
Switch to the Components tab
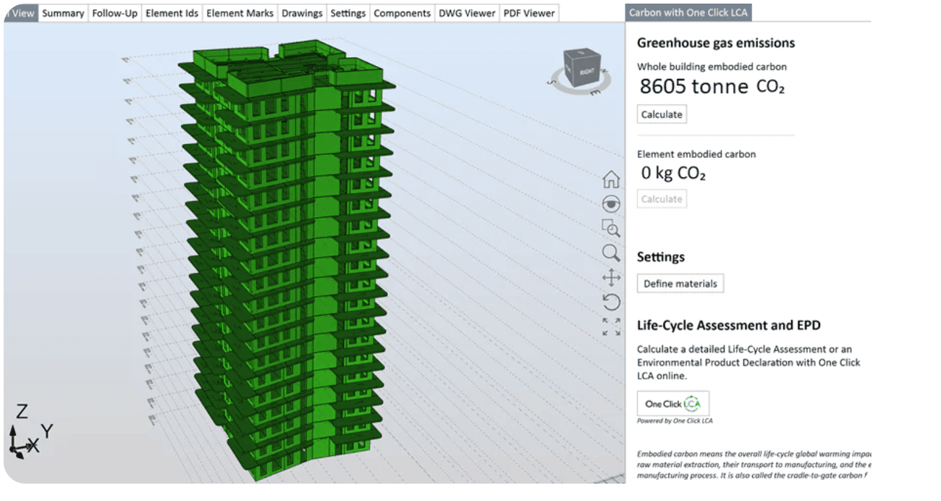402,13
